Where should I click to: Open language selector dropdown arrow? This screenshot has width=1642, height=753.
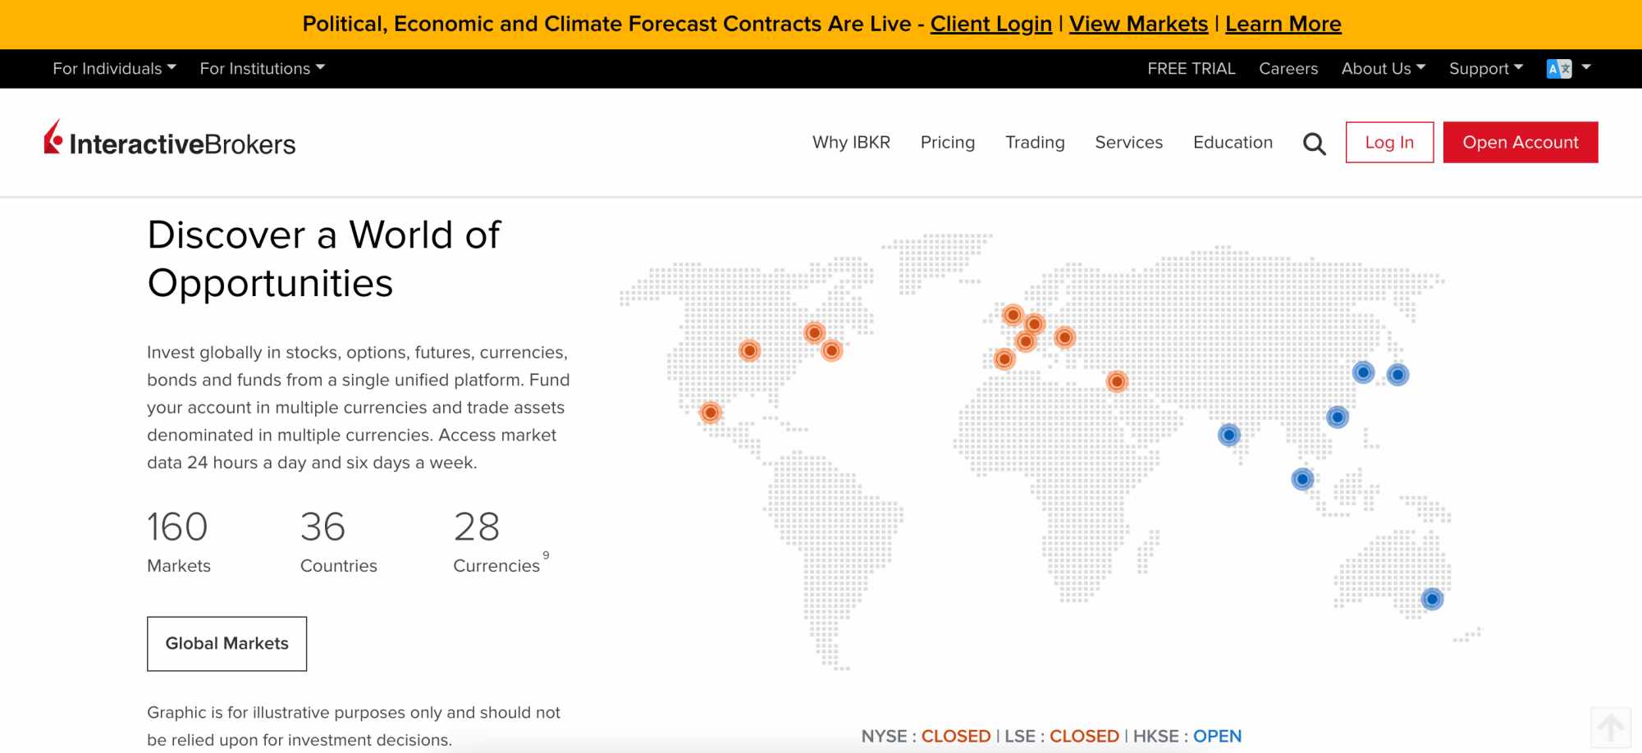coord(1586,67)
